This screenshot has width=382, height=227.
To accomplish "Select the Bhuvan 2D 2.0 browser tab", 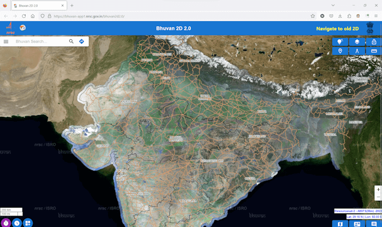I will (x=39, y=5).
